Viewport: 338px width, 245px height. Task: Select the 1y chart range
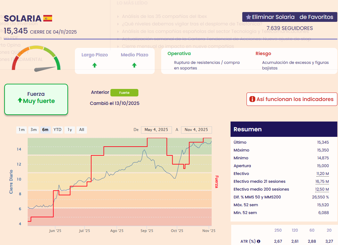70,130
